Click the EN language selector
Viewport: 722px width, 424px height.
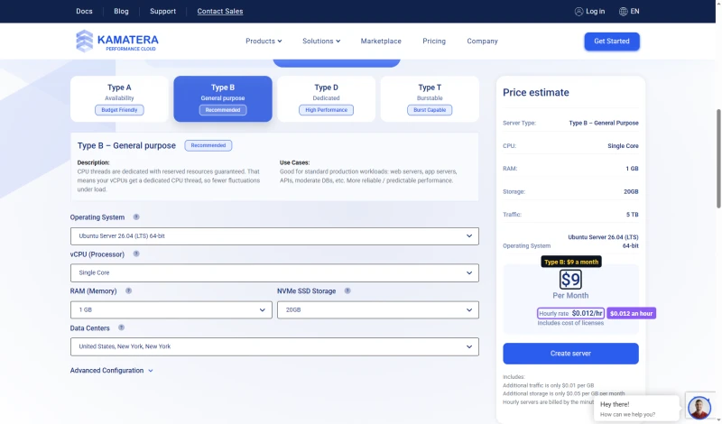(635, 12)
